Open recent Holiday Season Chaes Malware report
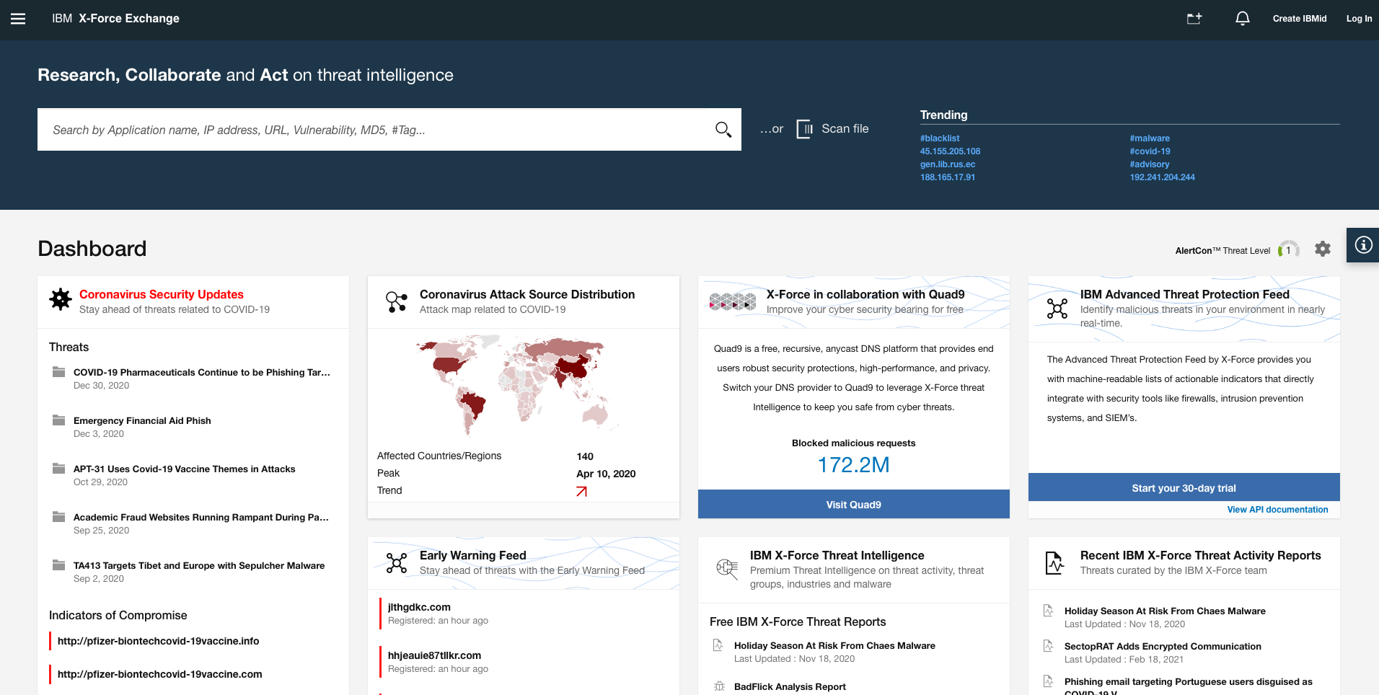 [1165, 611]
